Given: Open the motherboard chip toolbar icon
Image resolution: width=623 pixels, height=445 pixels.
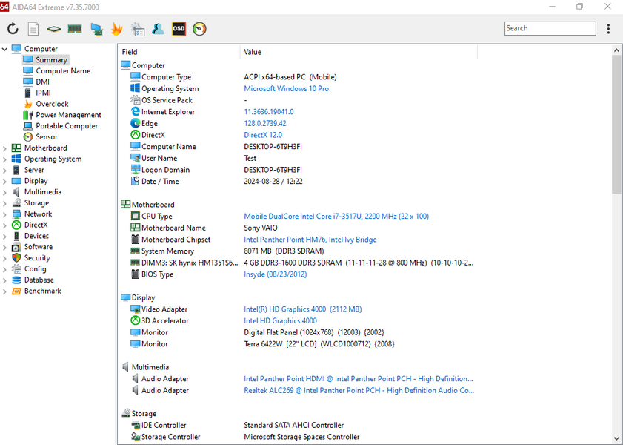Looking at the screenshot, I should [53, 29].
